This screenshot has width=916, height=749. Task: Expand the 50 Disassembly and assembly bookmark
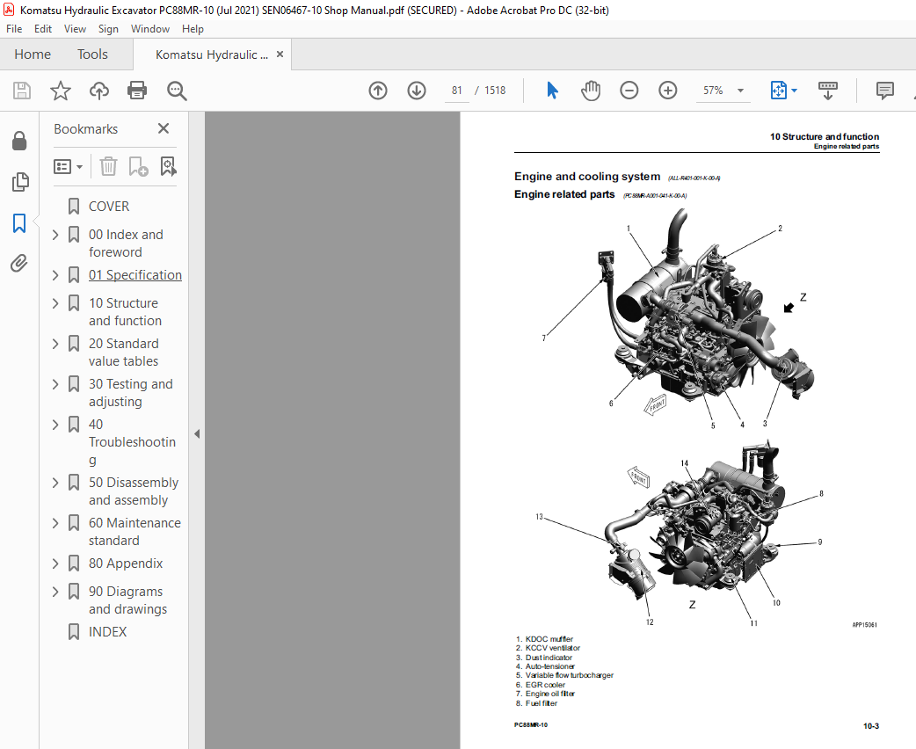tap(55, 483)
